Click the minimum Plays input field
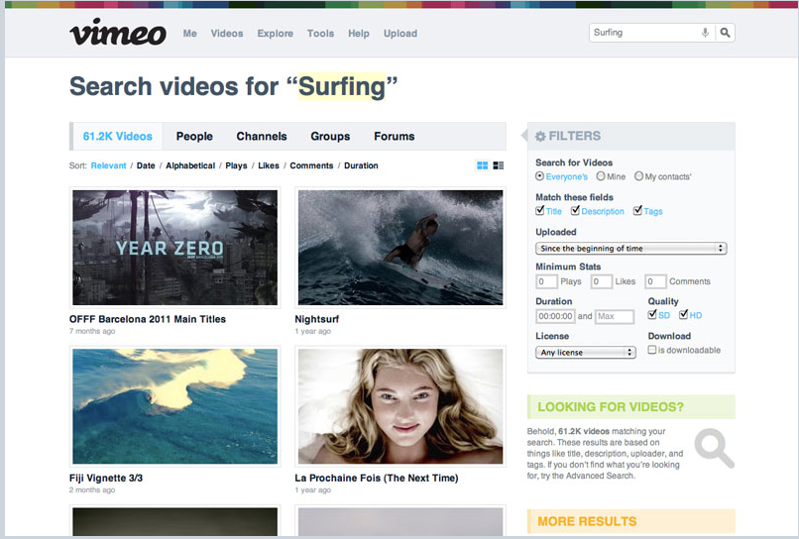 coord(546,281)
